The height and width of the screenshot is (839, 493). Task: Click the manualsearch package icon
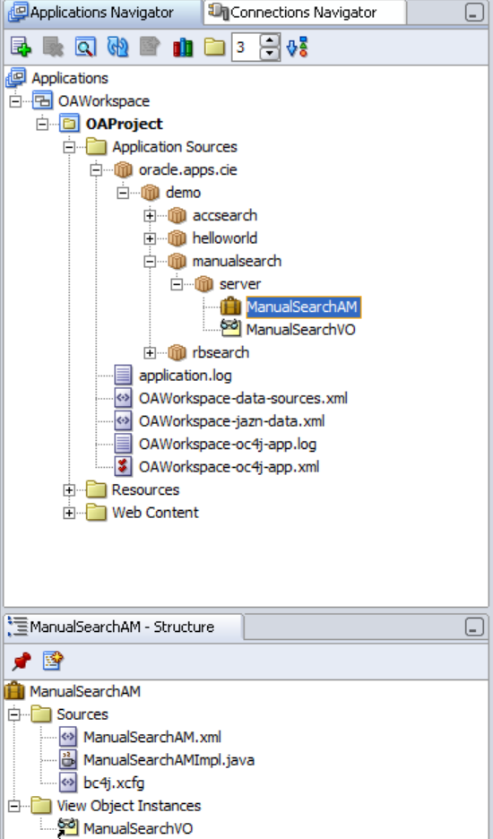pyautogui.click(x=177, y=261)
